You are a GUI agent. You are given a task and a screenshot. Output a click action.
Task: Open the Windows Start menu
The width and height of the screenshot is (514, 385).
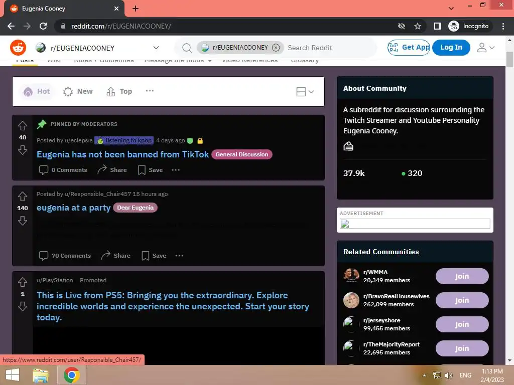pyautogui.click(x=13, y=375)
